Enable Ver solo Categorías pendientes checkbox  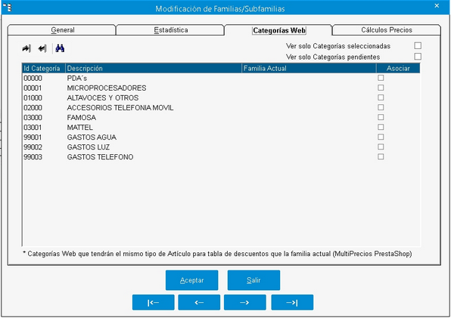418,56
